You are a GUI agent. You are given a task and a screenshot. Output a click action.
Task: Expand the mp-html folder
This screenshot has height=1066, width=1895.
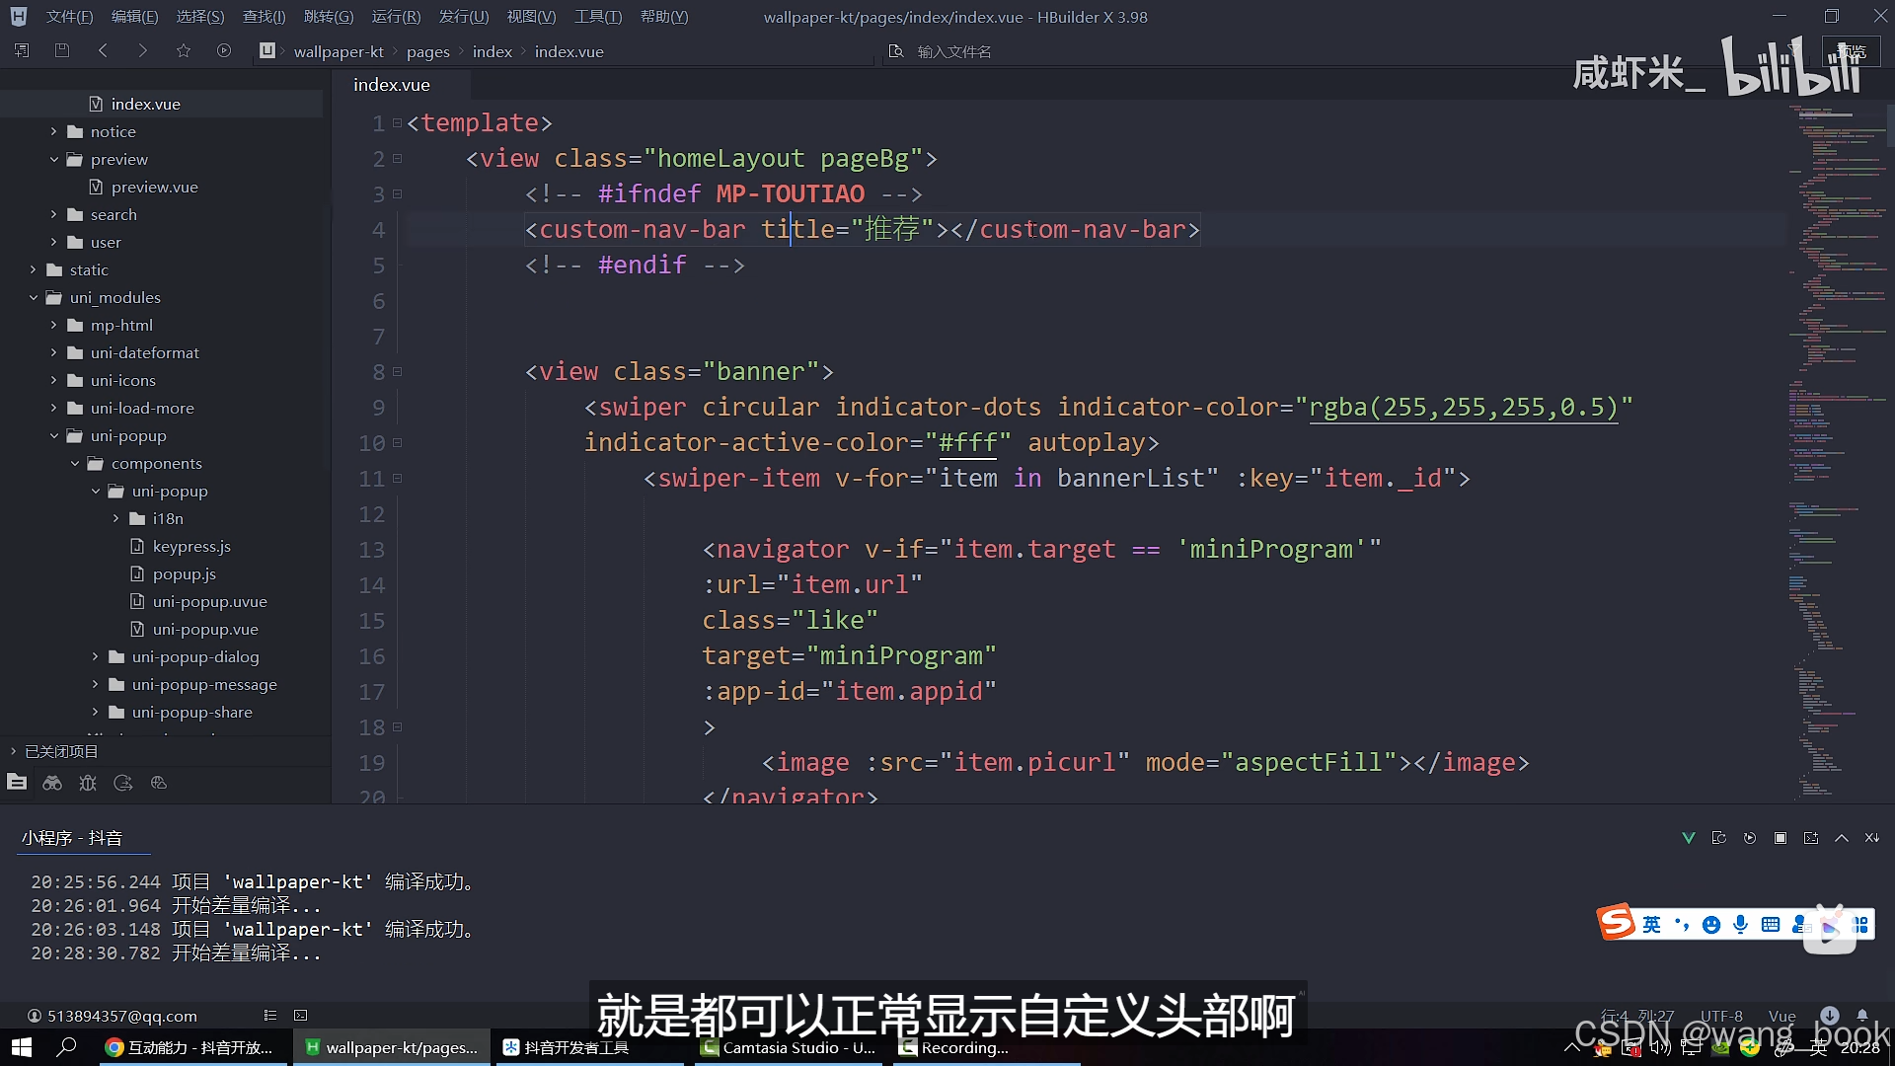[x=54, y=325]
